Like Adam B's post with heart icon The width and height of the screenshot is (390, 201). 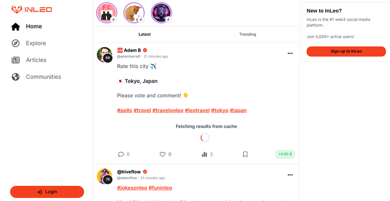click(162, 154)
